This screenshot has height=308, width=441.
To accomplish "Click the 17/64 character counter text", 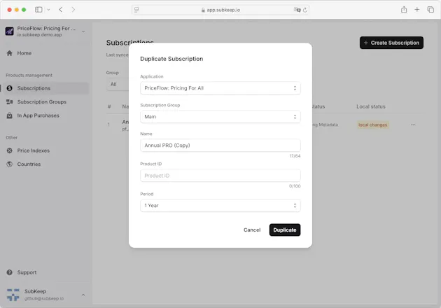I will (295, 156).
